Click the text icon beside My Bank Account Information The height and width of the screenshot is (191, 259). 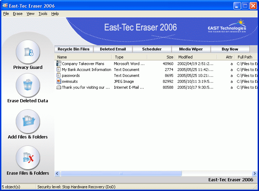click(x=59, y=70)
